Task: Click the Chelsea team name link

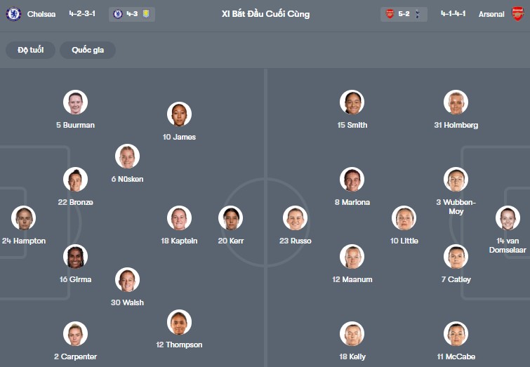Action: 41,14
